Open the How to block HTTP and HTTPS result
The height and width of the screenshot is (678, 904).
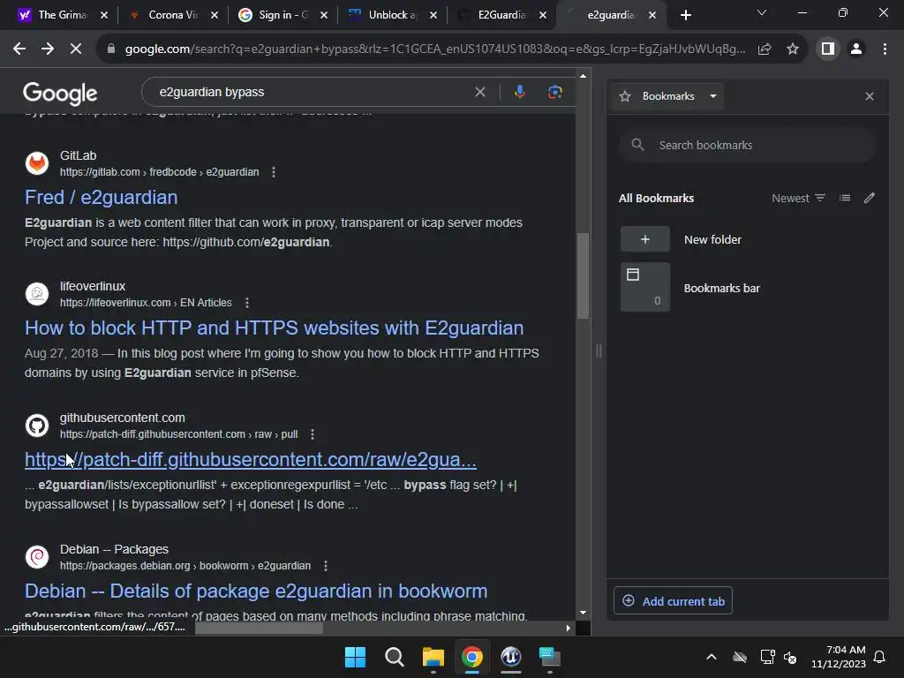274,328
